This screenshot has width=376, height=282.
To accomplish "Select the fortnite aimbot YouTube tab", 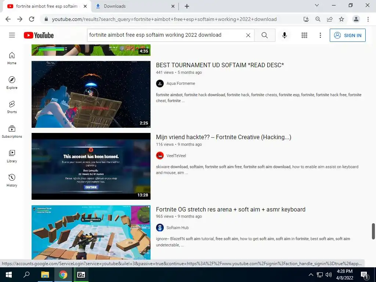I will [47, 6].
